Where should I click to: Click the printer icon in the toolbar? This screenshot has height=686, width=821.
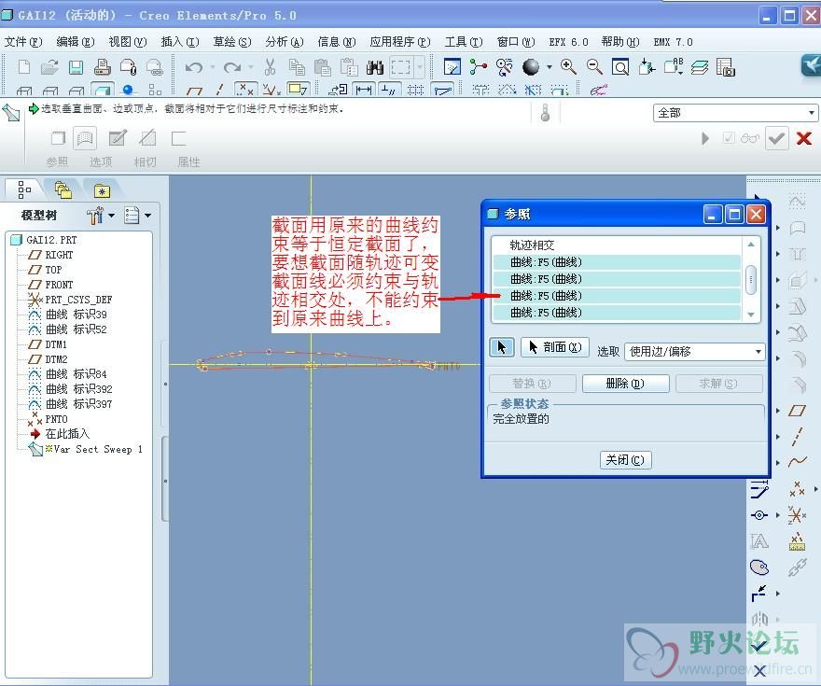[102, 67]
